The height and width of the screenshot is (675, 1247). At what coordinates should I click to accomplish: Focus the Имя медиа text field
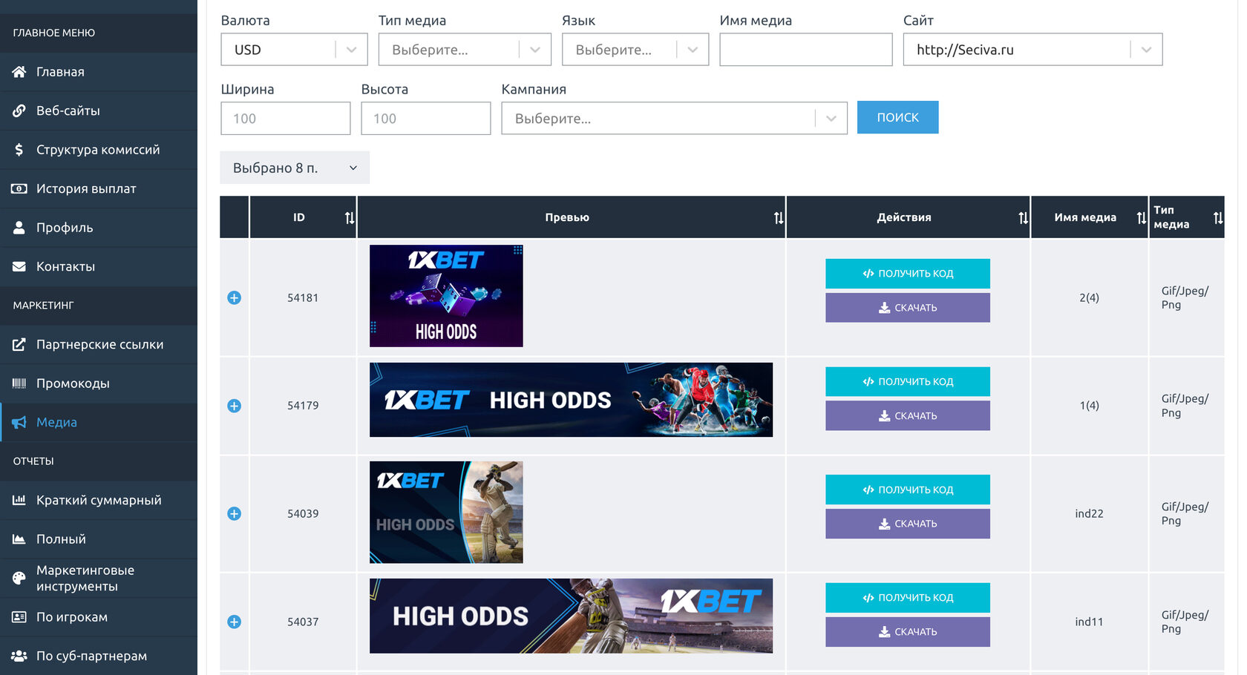point(805,50)
